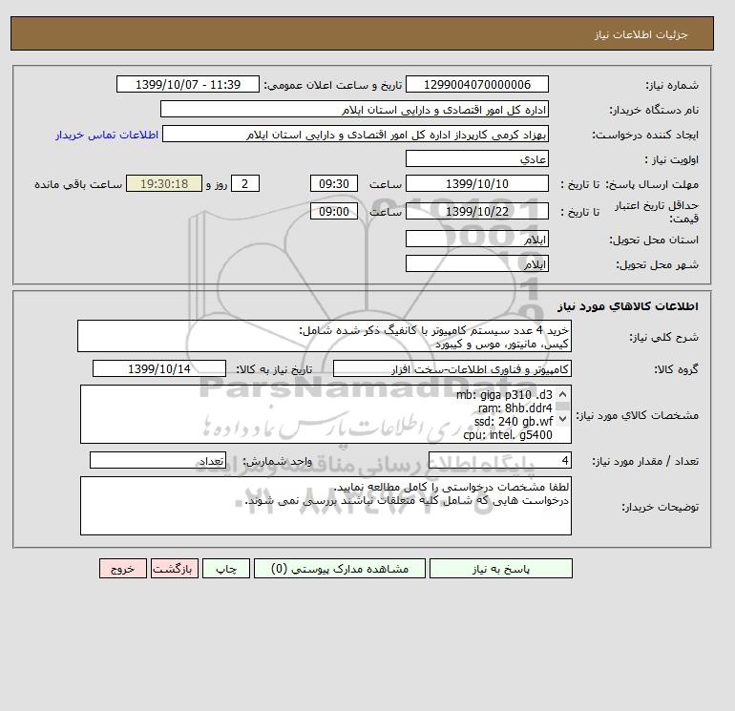Screen dimensions: 735x711
Task: Click delivery province field ایلام
Action: [476, 239]
